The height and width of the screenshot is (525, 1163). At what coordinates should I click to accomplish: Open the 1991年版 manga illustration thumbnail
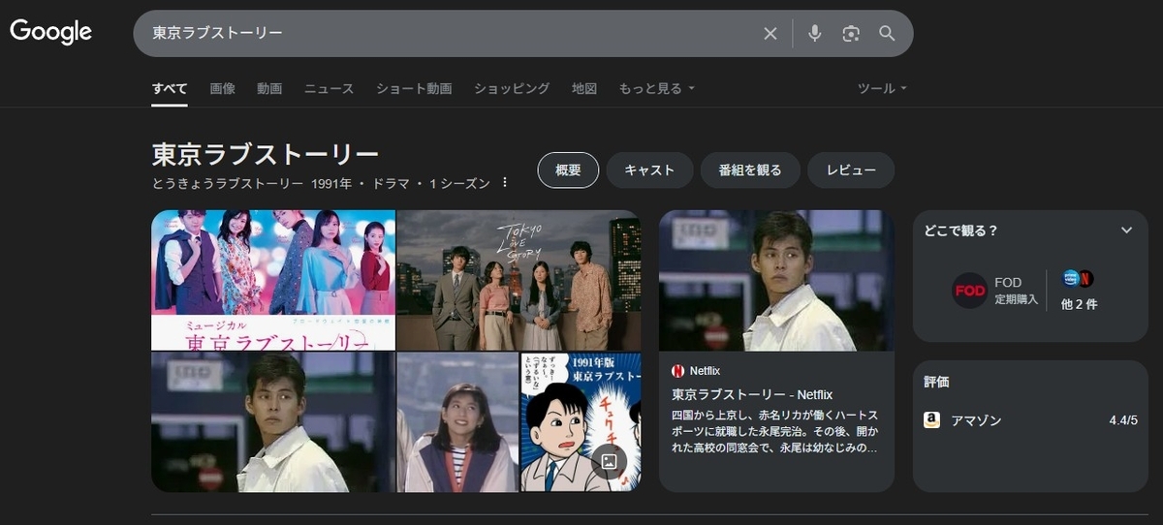tap(581, 422)
